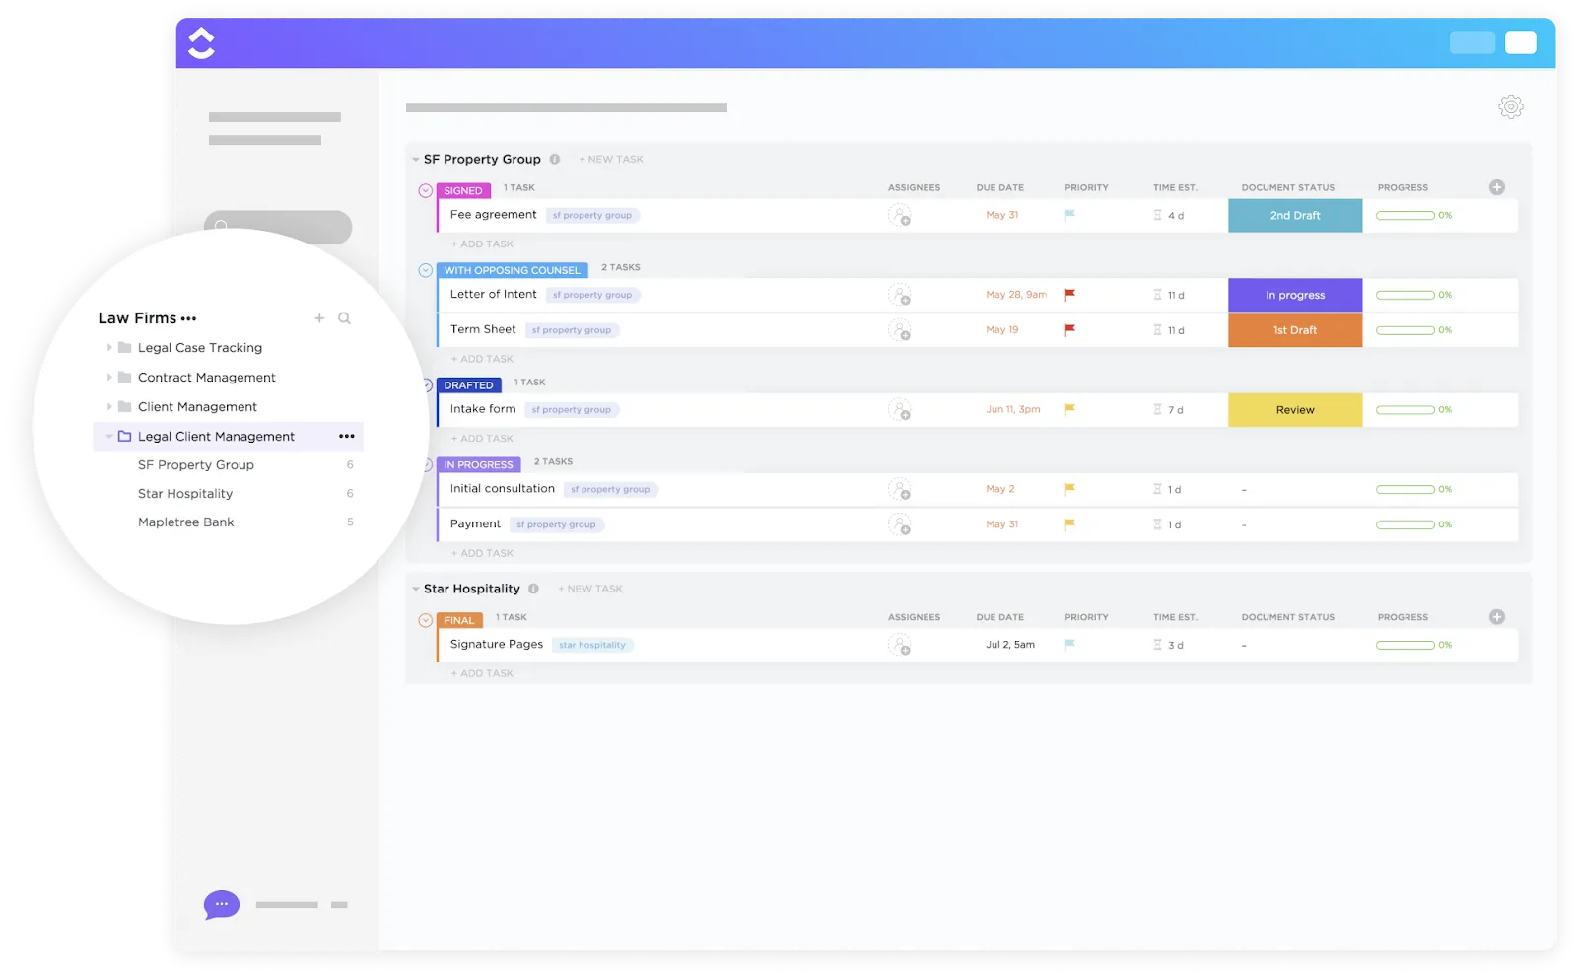Click Add Task under SIGNED group
This screenshot has width=1577, height=975.
tap(482, 244)
